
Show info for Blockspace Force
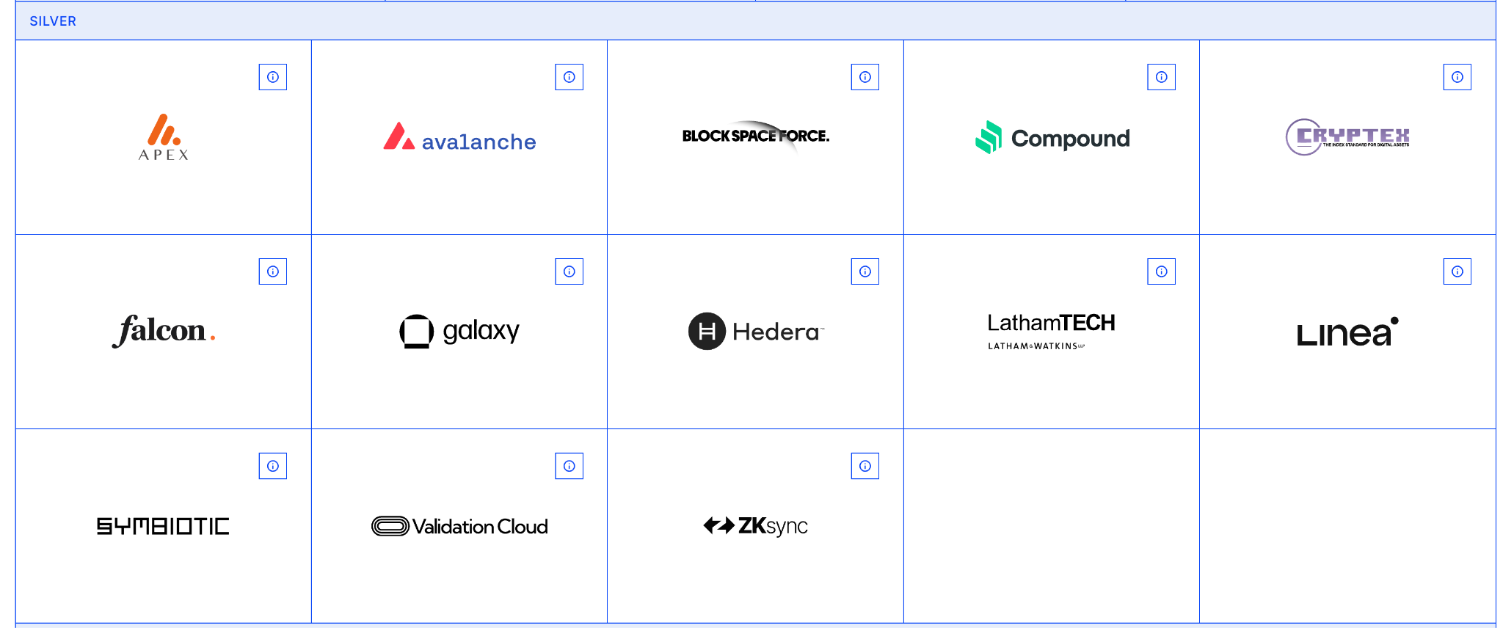pyautogui.click(x=865, y=77)
